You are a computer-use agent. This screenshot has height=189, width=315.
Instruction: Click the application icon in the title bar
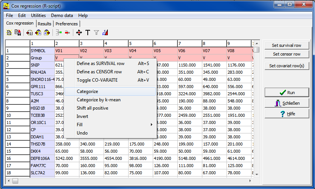6,6
